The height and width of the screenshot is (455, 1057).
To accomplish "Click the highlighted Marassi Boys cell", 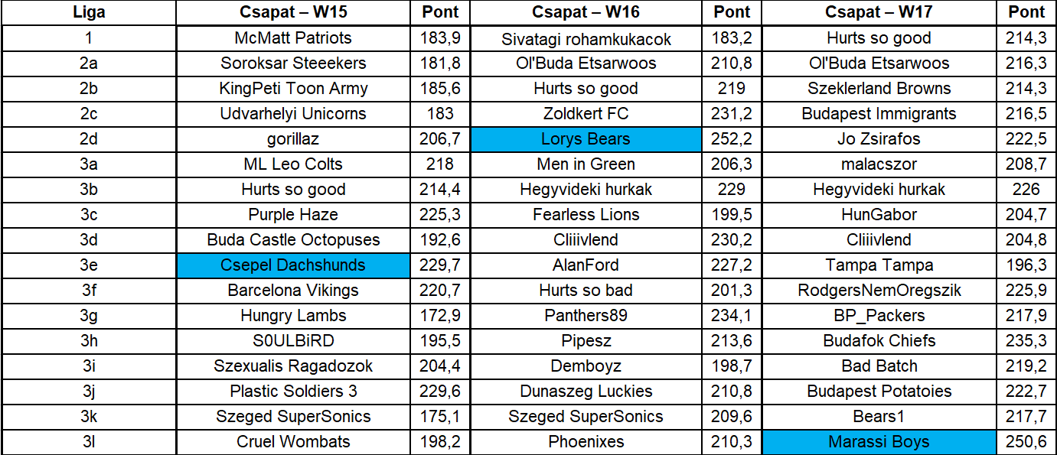I will 879,442.
